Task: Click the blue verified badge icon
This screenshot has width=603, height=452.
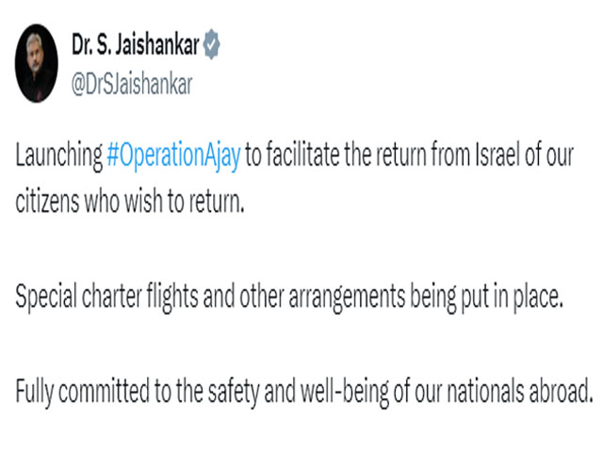Action: coord(211,44)
